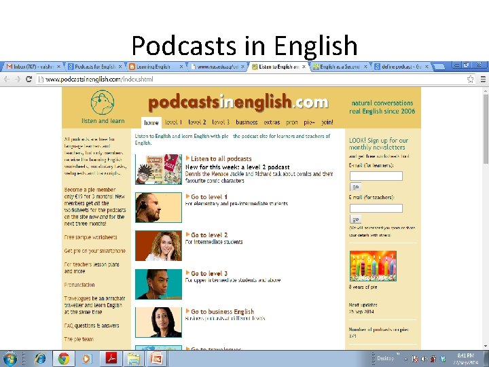Reload the page with refresh icon
Image resolution: width=489 pixels, height=367 pixels.
click(29, 80)
